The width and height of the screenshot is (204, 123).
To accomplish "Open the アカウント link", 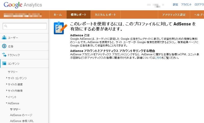I will [x=186, y=5].
